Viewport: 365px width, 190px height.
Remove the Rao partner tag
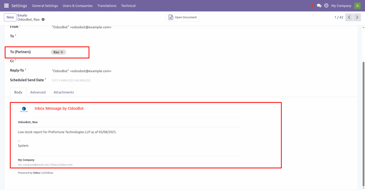coord(62,52)
